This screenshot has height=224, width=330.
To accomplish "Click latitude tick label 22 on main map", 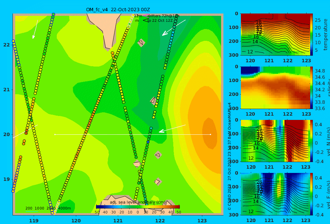I will (x=7, y=45).
